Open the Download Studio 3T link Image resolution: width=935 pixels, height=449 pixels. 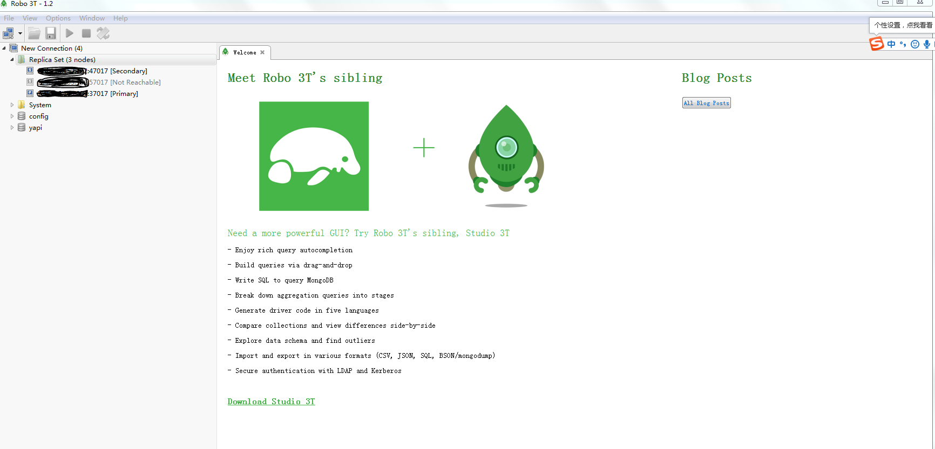point(271,402)
